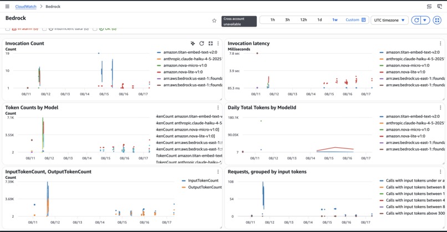Viewport: 447px width, 232px height.
Task: Grab the Token Counts by Model corner handle
Action: pos(221,163)
